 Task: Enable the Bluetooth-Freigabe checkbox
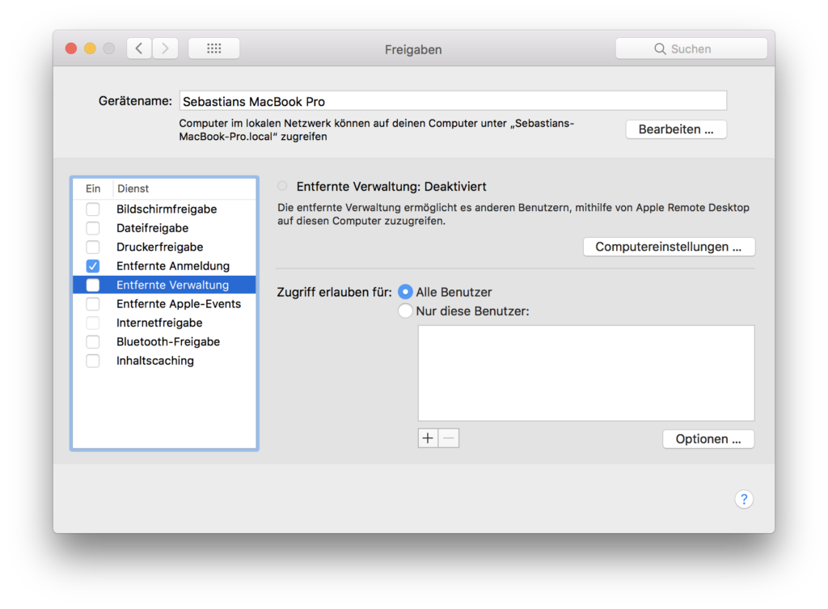[93, 342]
